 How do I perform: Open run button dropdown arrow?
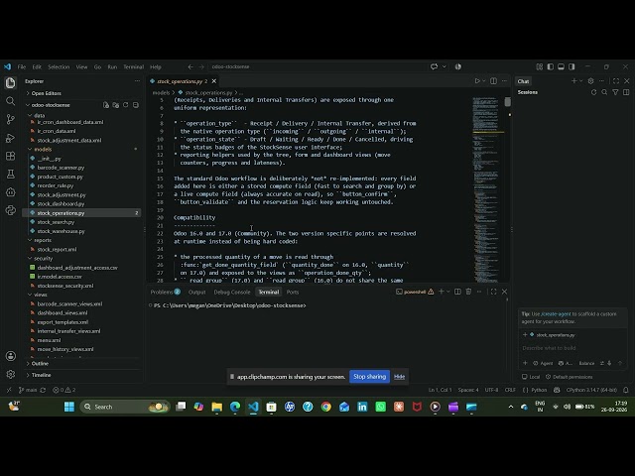(483, 81)
